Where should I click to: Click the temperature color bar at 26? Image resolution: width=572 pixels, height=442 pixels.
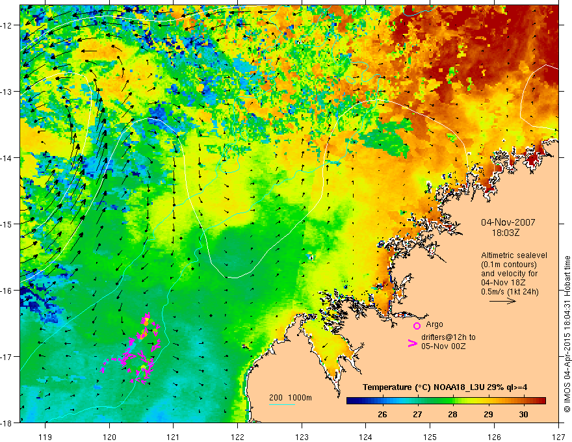382,401
